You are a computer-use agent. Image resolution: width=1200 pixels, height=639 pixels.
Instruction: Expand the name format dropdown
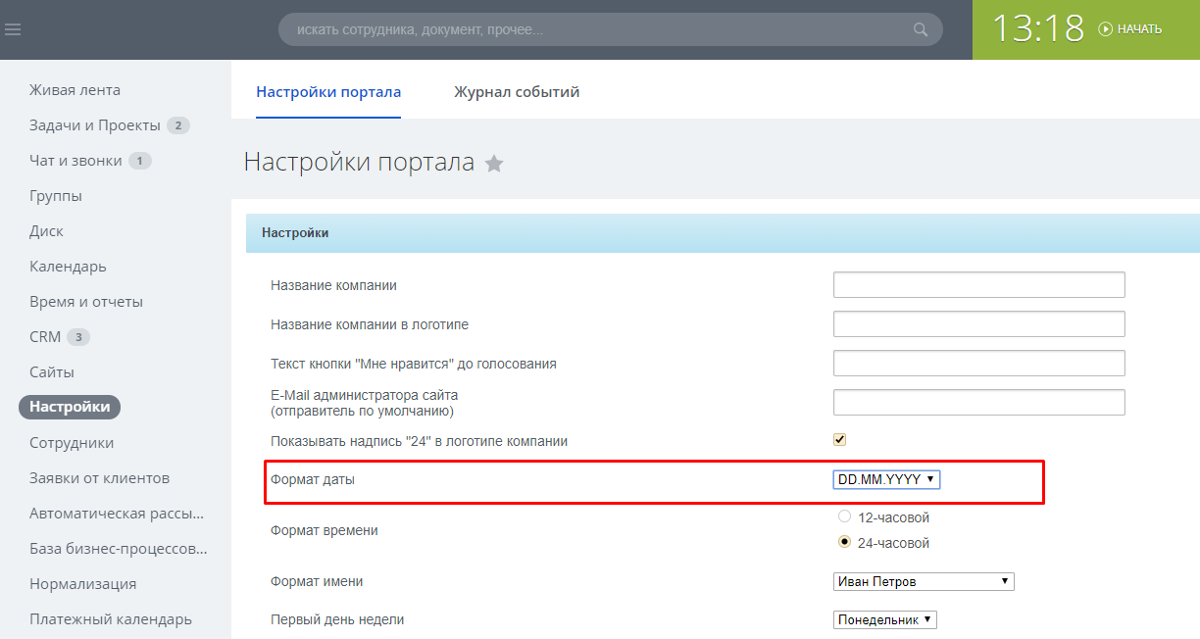(x=923, y=581)
